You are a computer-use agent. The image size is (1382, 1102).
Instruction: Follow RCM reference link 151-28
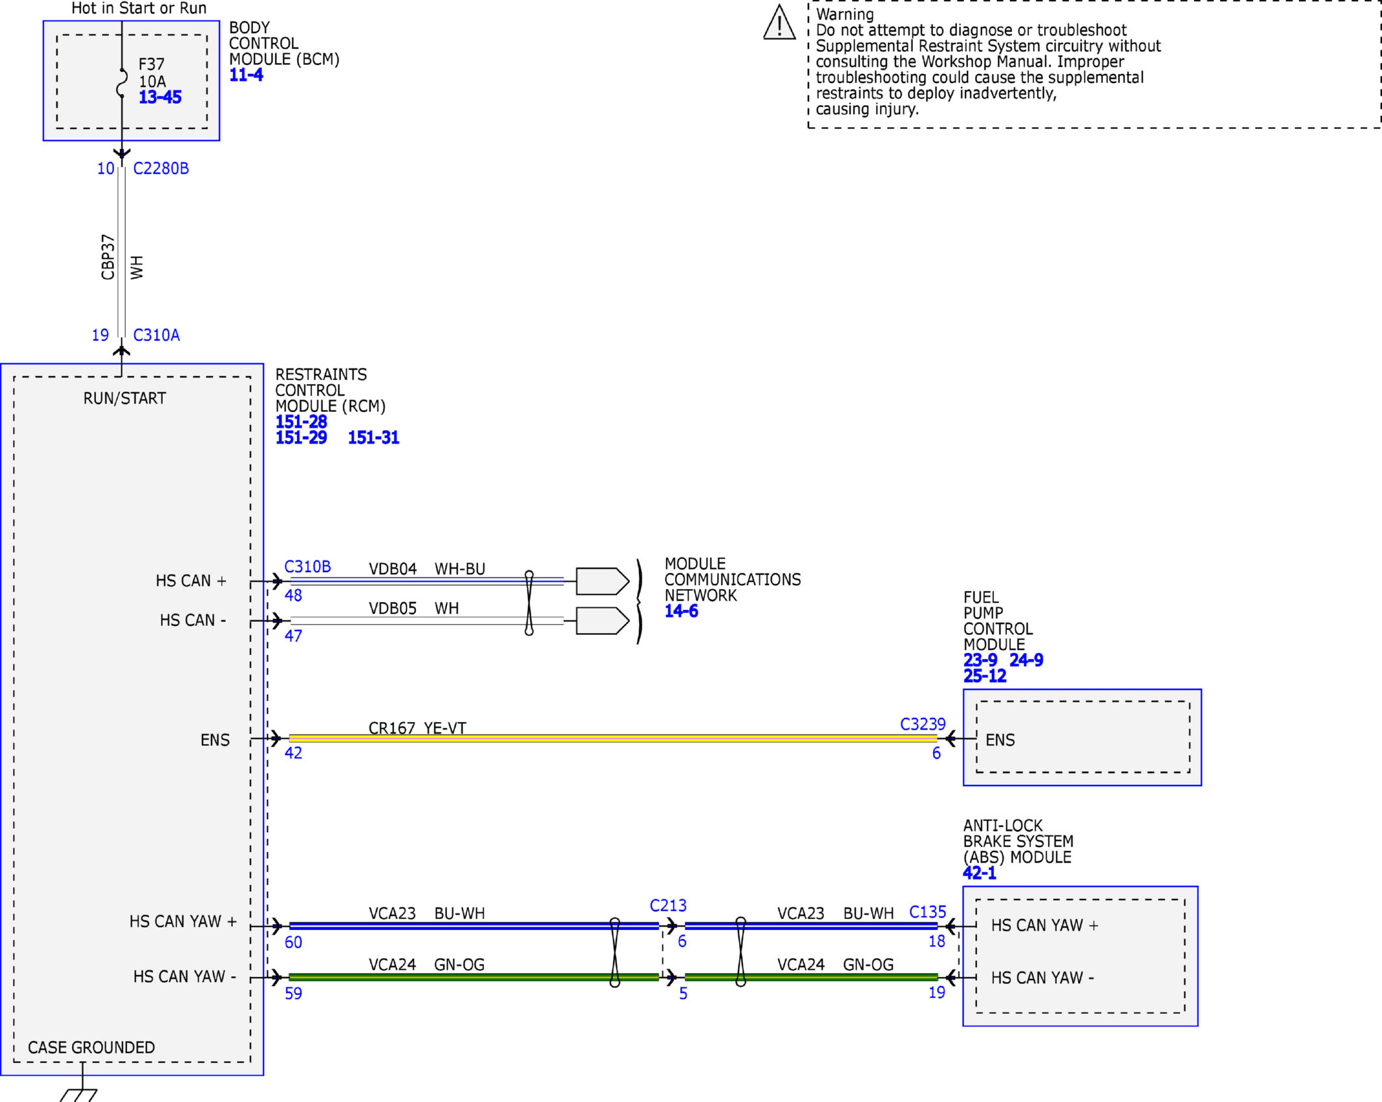[301, 422]
